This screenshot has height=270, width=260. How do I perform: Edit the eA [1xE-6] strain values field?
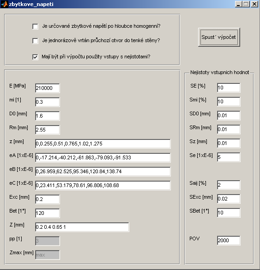[x=103, y=157]
